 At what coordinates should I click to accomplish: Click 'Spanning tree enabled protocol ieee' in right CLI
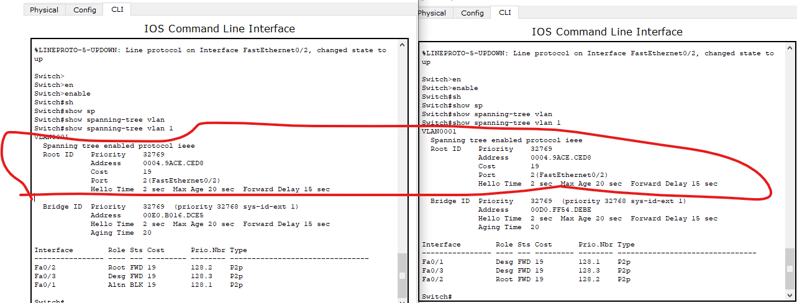pyautogui.click(x=506, y=140)
